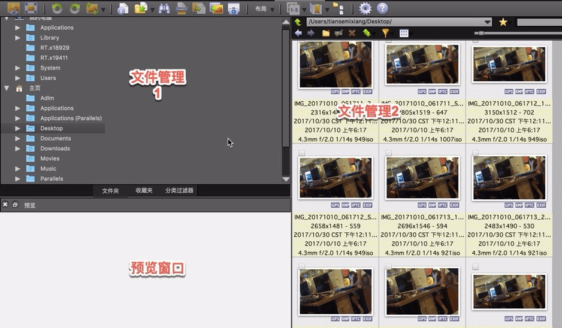Click the red X delete icon

(352, 34)
